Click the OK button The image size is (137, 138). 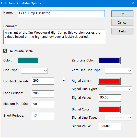point(122,14)
